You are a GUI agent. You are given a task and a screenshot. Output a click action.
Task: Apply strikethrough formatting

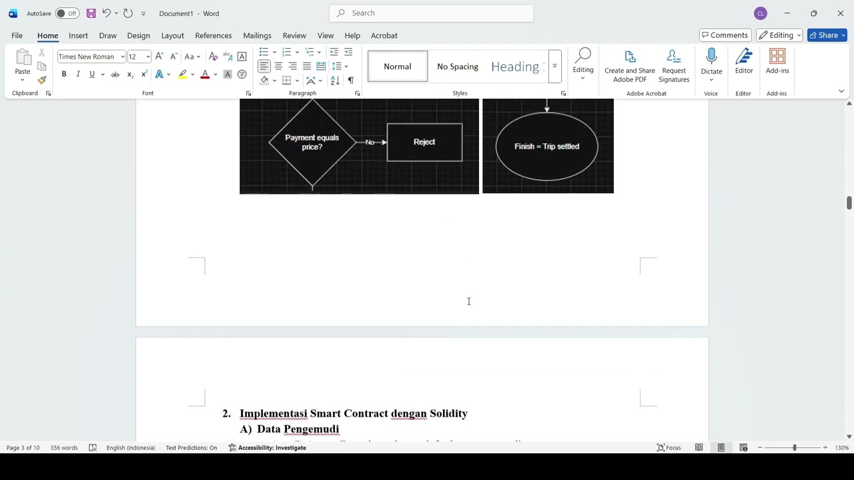pos(115,74)
